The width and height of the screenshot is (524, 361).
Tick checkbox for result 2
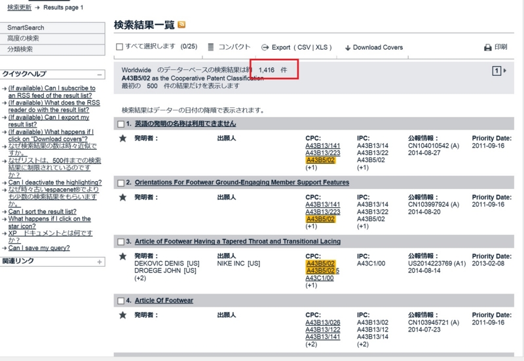click(x=121, y=183)
